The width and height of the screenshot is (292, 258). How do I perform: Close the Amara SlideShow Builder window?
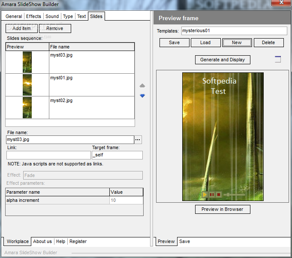pos(281,3)
